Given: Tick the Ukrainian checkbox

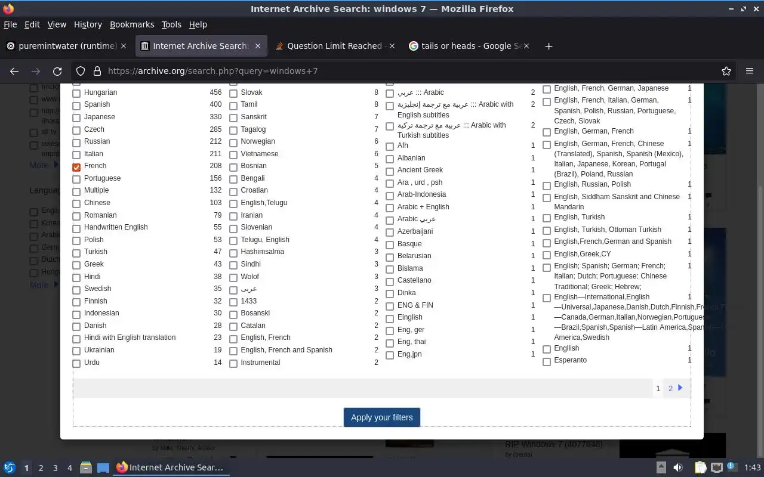Looking at the screenshot, I should pos(76,351).
